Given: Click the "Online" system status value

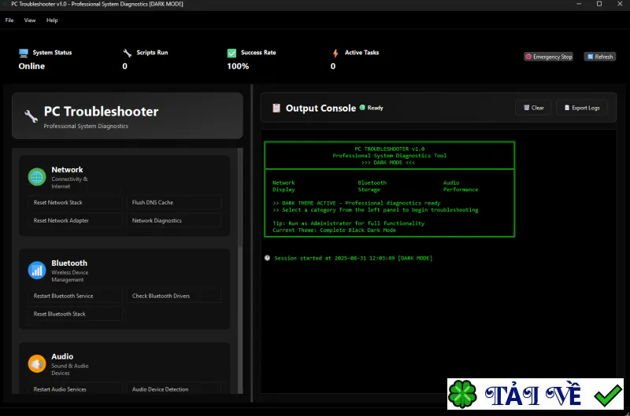Looking at the screenshot, I should [x=31, y=66].
